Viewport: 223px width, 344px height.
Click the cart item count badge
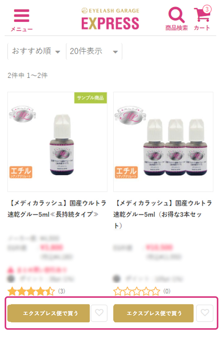[207, 9]
